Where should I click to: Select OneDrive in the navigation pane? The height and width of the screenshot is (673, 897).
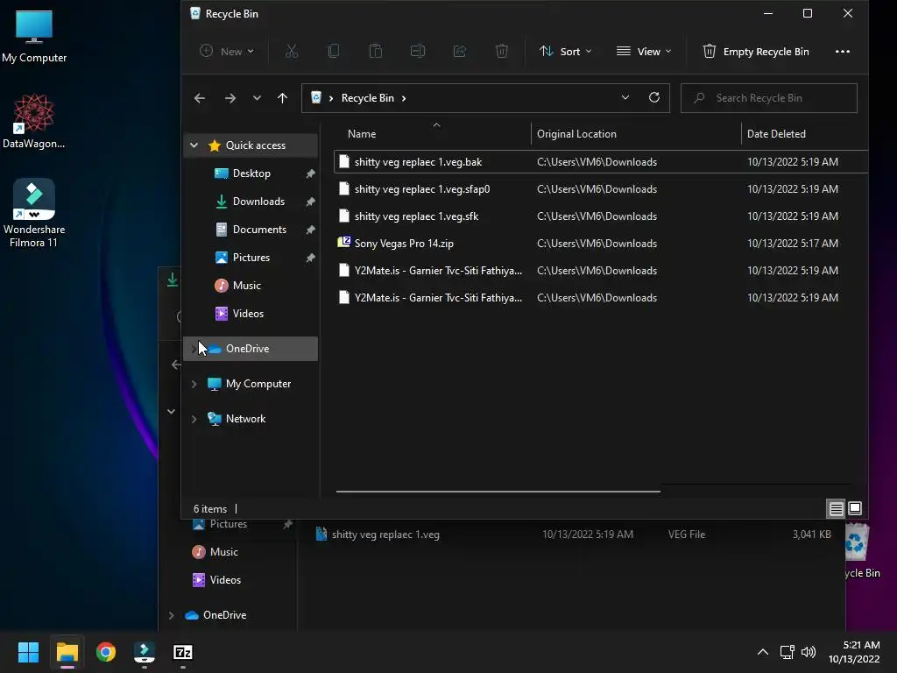(x=251, y=349)
